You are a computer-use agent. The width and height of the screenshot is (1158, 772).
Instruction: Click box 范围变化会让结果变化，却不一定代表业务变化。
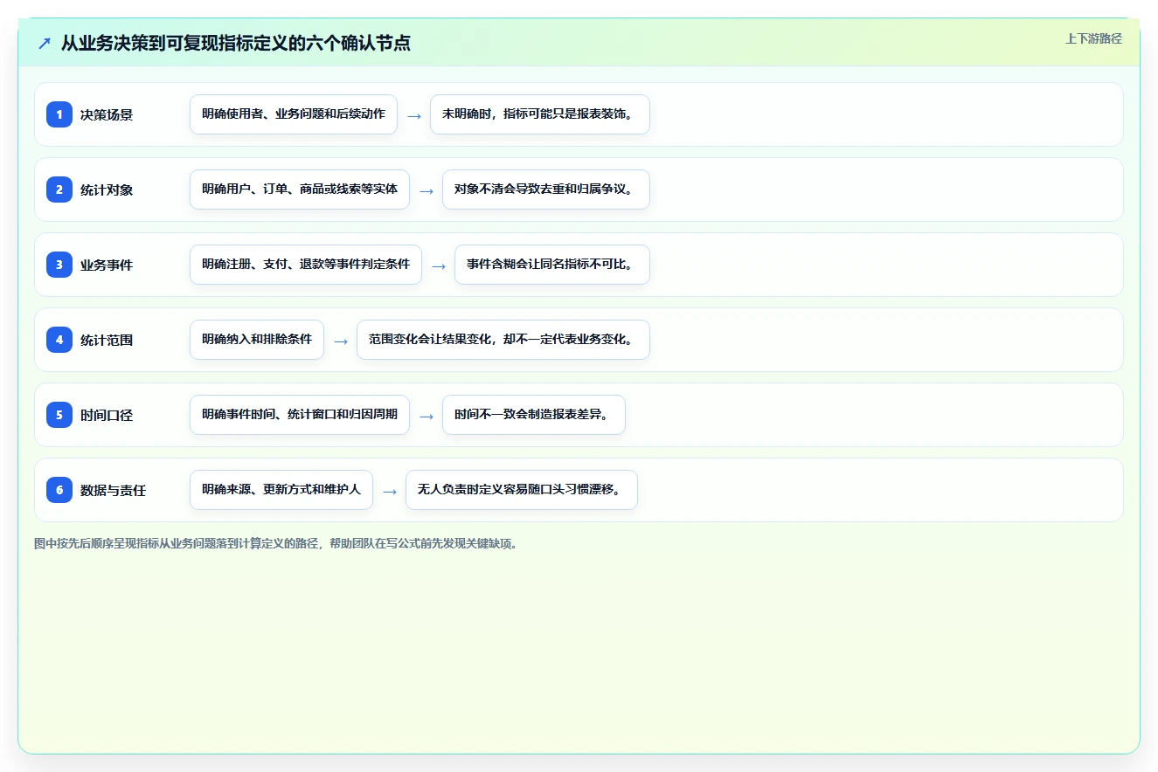503,340
